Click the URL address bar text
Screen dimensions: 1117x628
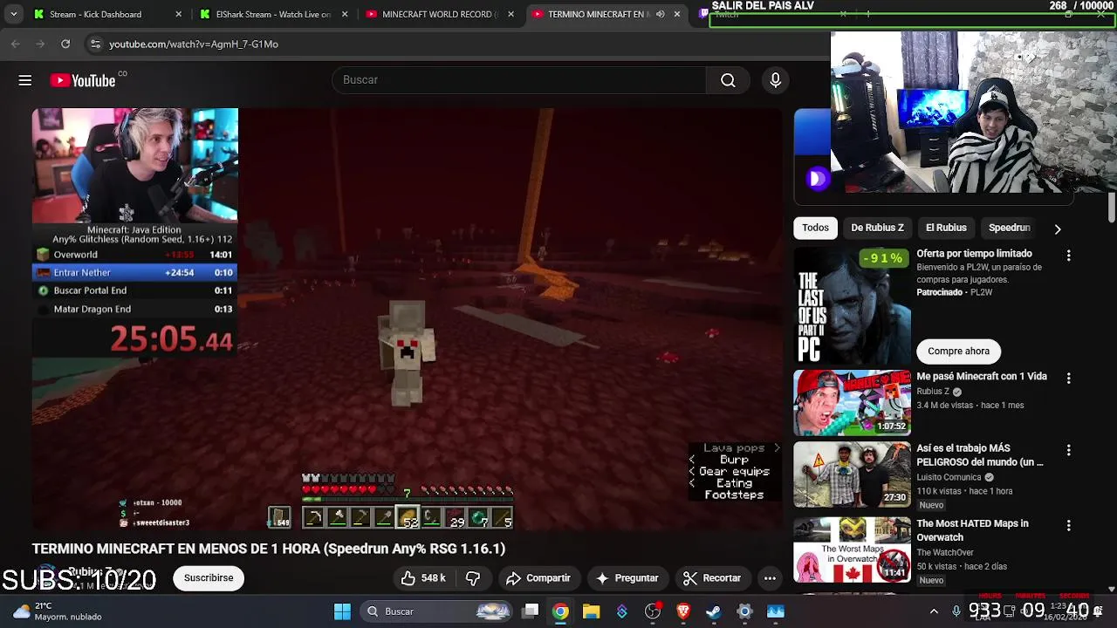pyautogui.click(x=194, y=44)
